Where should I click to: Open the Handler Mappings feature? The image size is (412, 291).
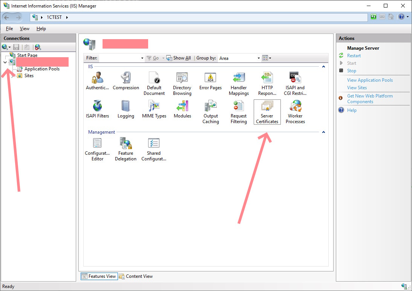click(x=239, y=84)
